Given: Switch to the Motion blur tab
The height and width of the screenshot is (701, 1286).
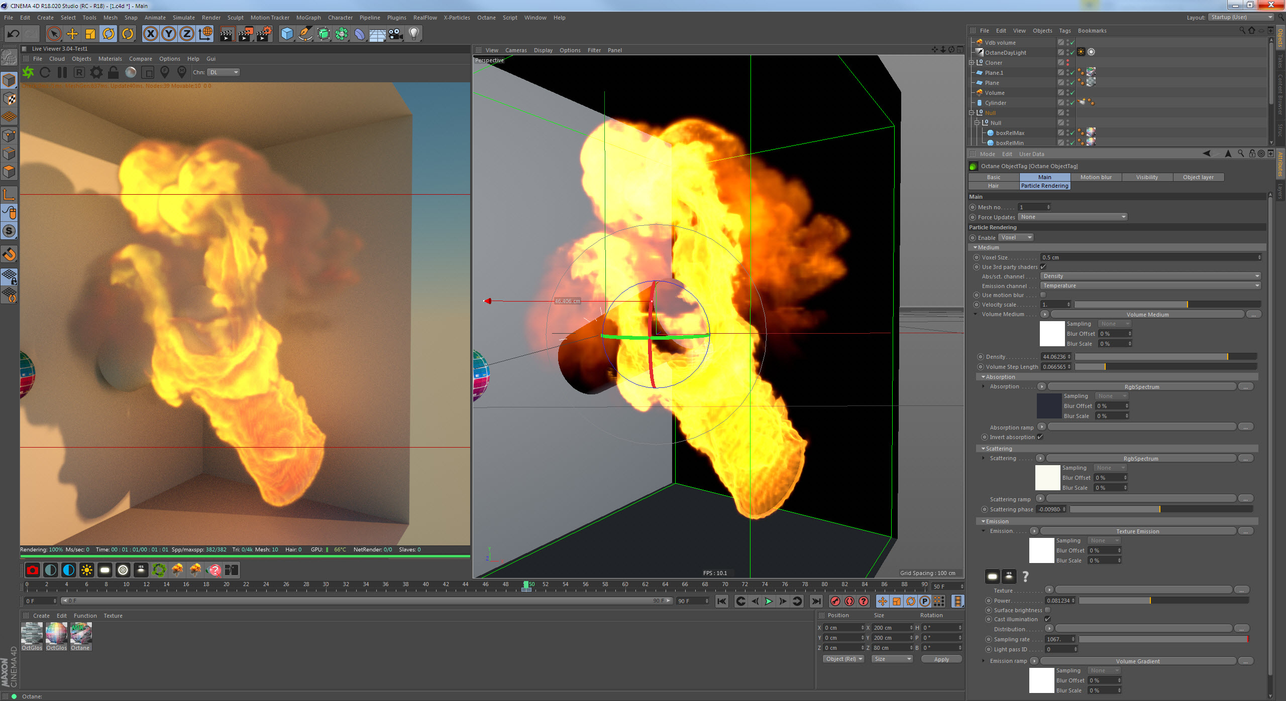Looking at the screenshot, I should tap(1096, 177).
